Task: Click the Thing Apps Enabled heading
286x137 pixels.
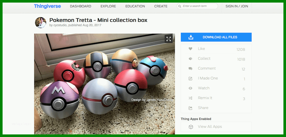Action: (x=196, y=119)
